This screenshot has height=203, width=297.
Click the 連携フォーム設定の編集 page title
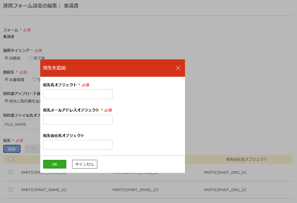41,6
